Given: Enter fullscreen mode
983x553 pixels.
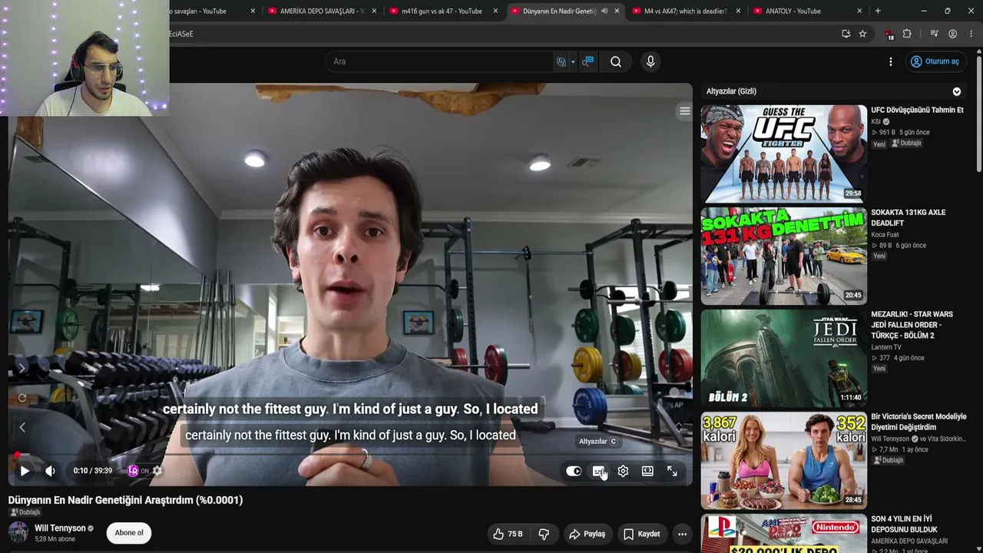Looking at the screenshot, I should coord(672,471).
